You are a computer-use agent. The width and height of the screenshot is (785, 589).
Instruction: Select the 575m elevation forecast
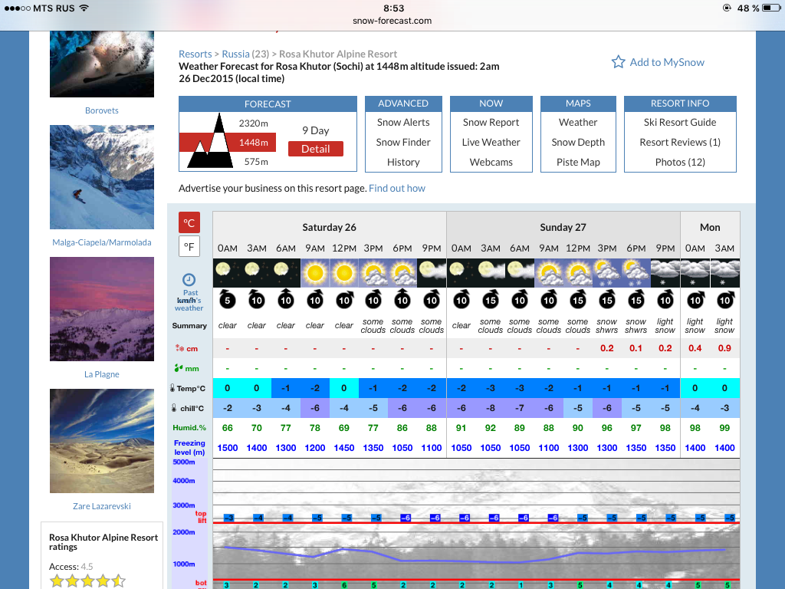[256, 162]
